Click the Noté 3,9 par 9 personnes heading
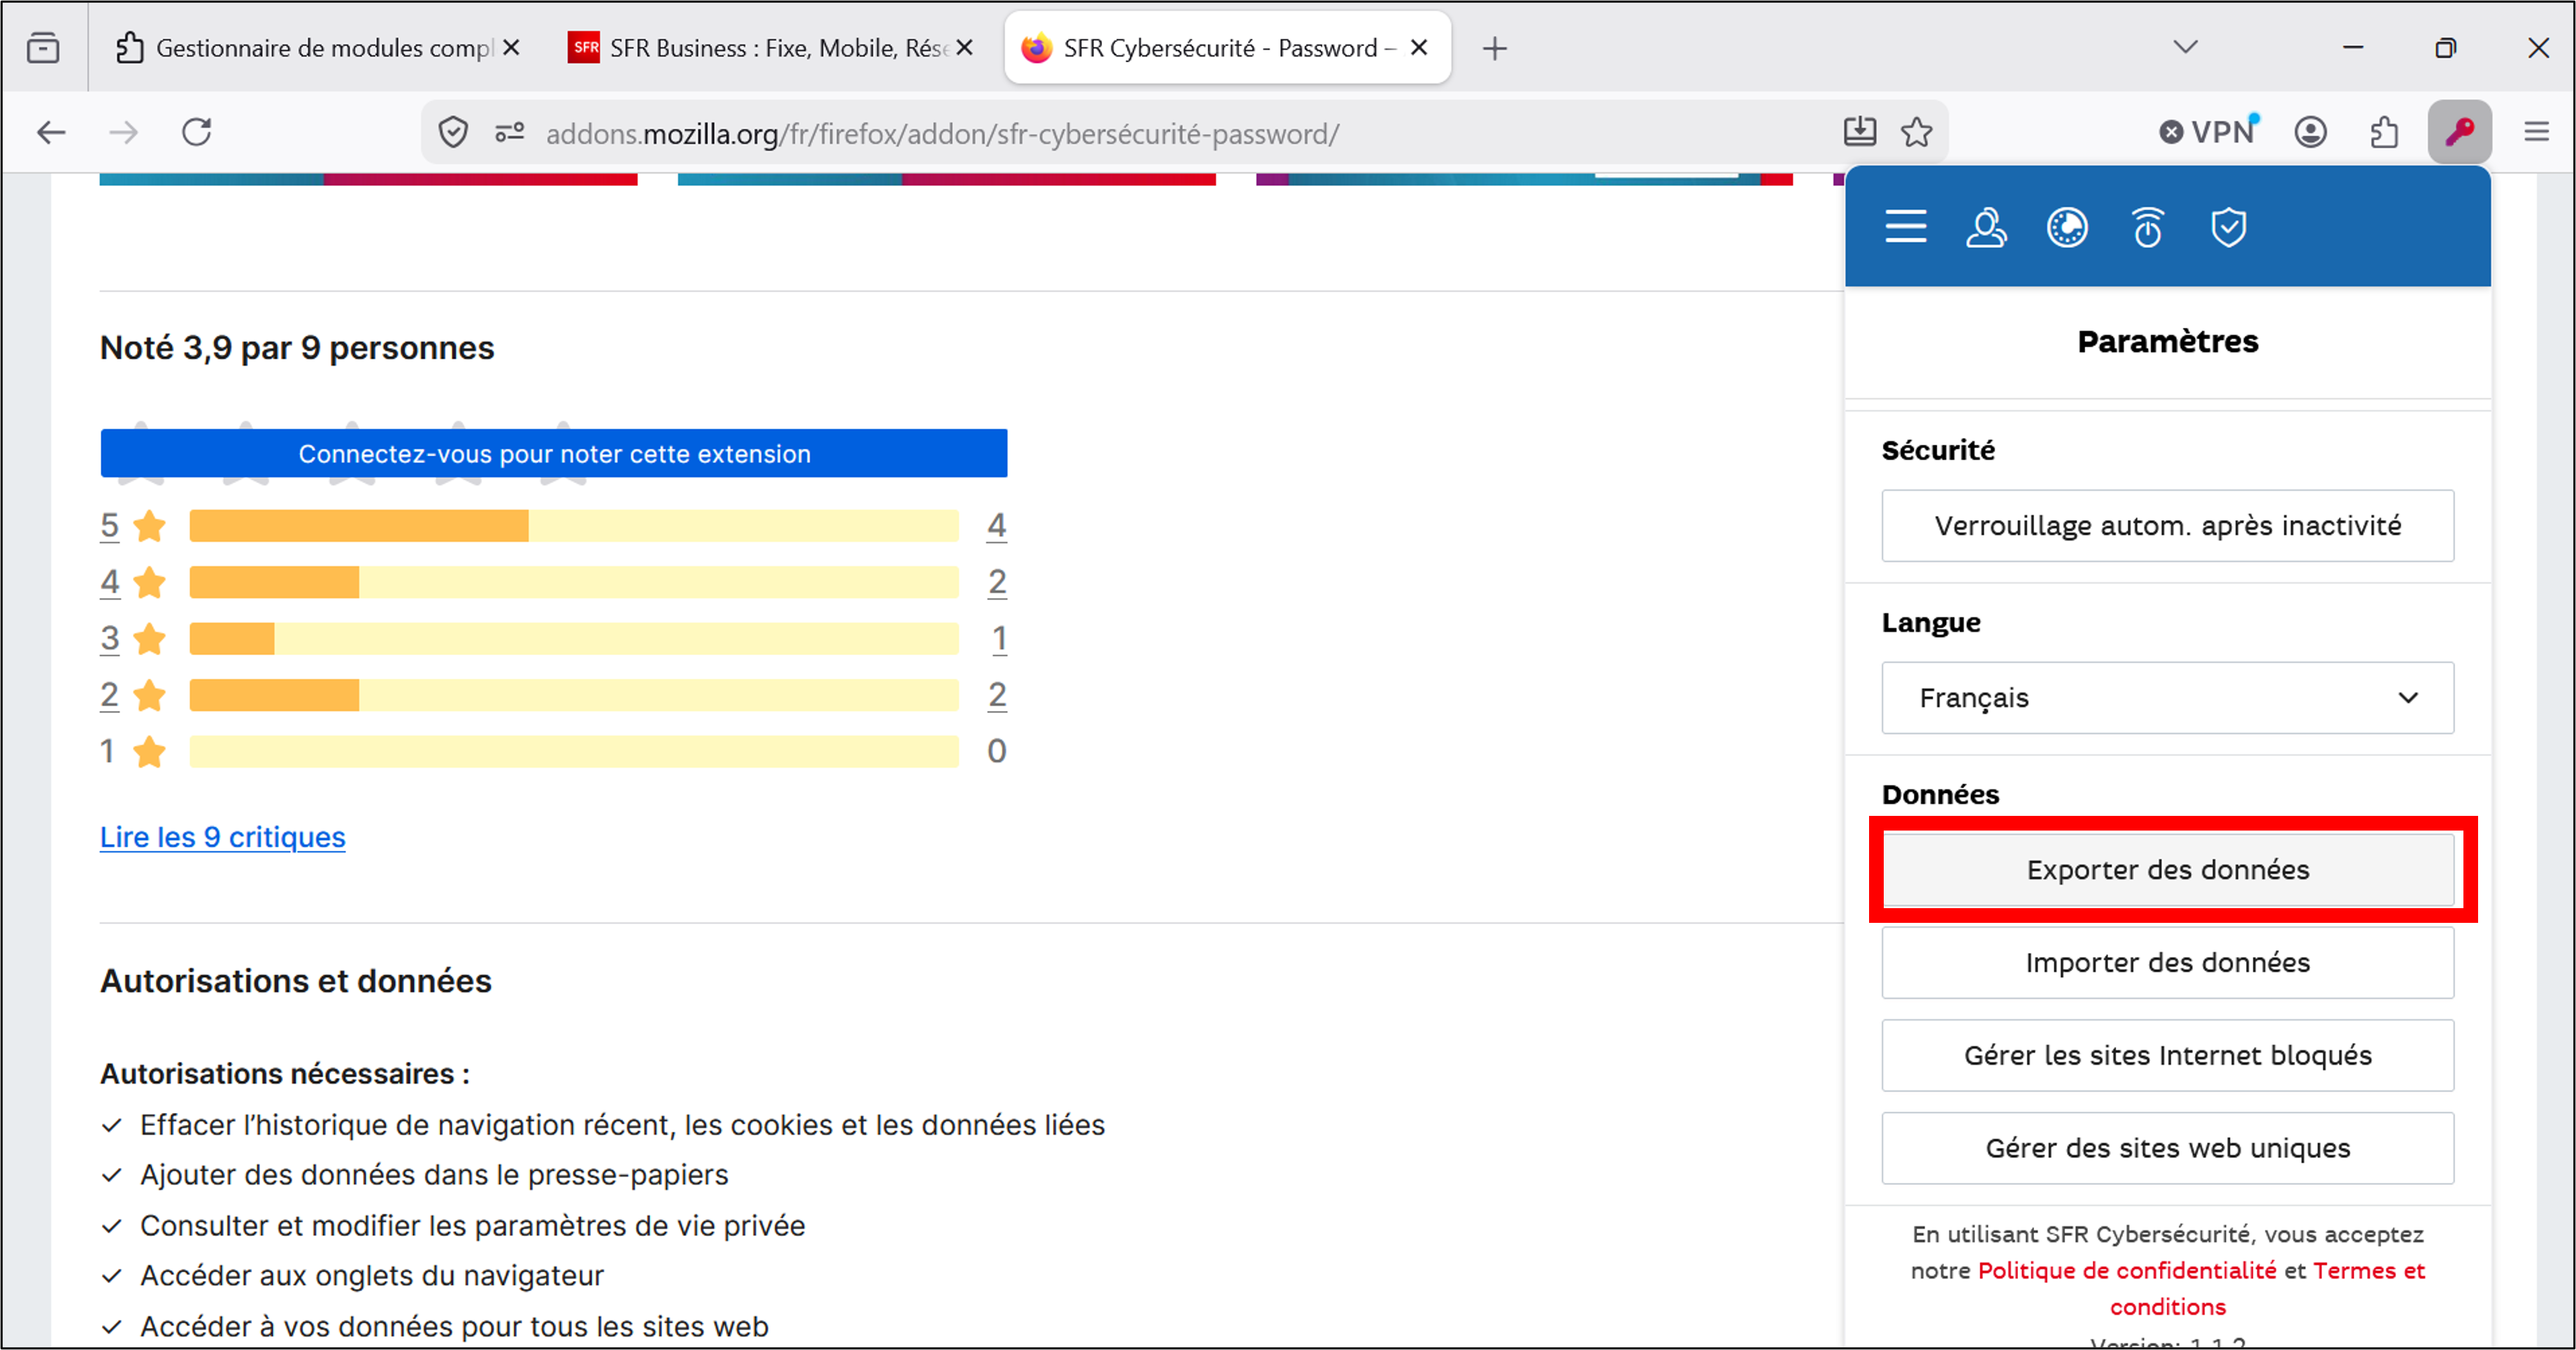The image size is (2576, 1350). (x=297, y=347)
